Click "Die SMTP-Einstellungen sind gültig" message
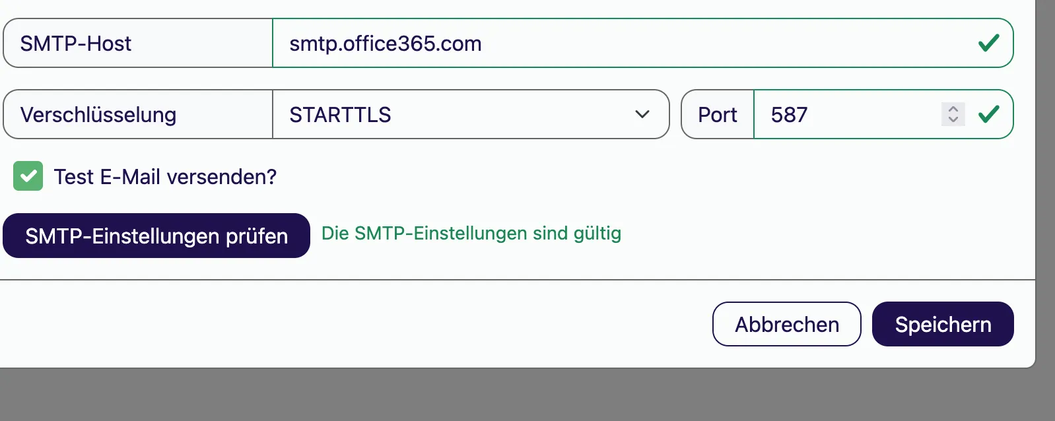The height and width of the screenshot is (421, 1055). point(471,234)
